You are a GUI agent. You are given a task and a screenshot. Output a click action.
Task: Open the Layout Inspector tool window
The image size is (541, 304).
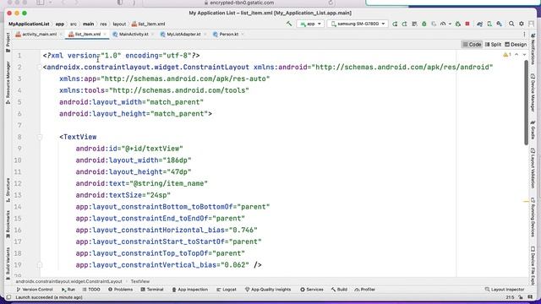pyautogui.click(x=505, y=290)
